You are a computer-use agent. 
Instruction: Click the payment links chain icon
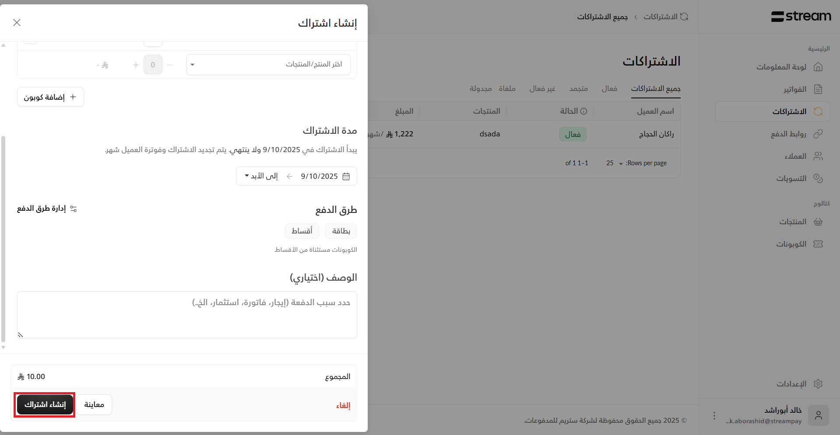point(818,134)
